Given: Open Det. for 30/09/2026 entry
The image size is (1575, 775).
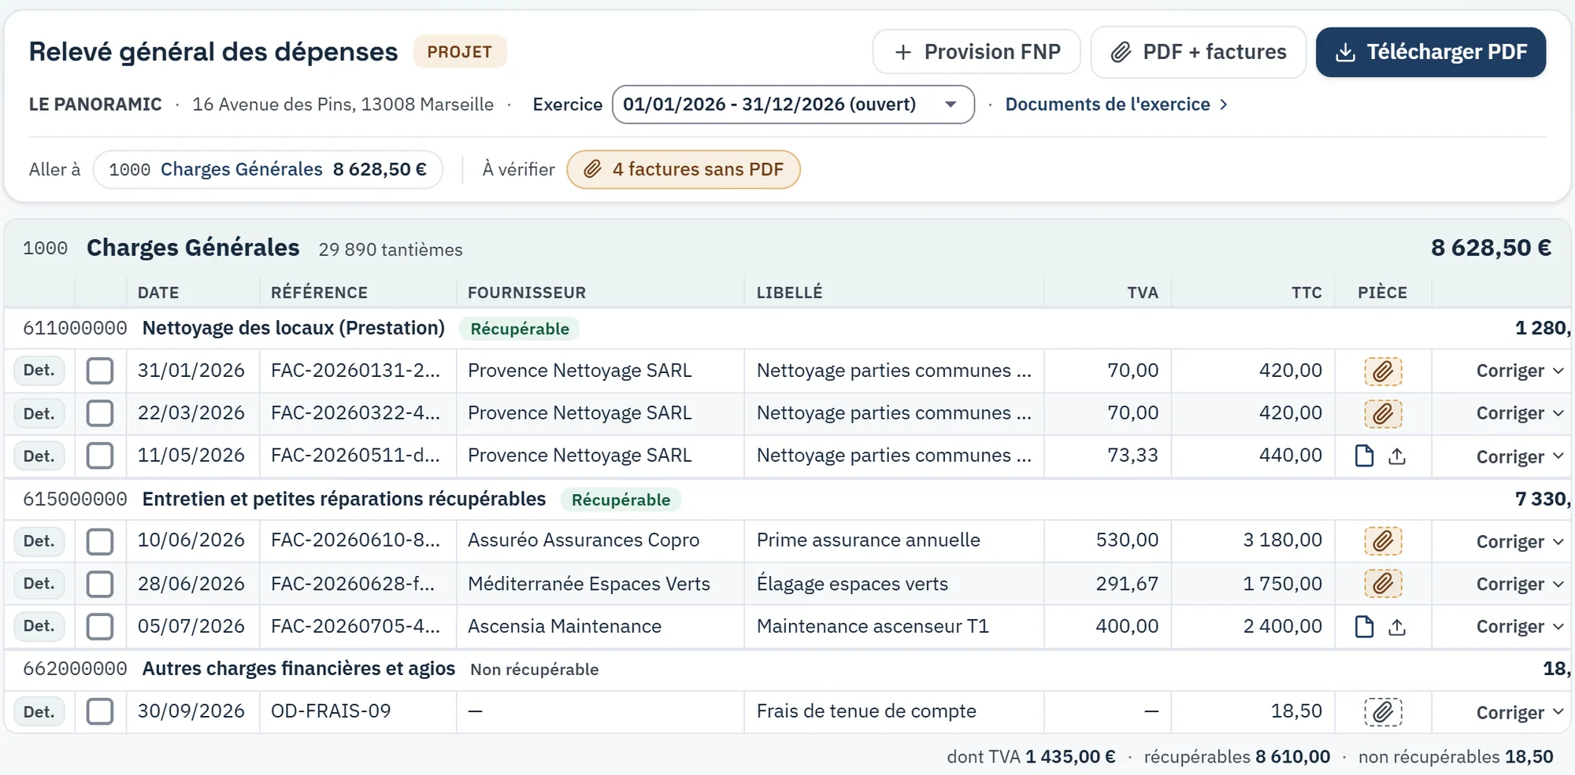Looking at the screenshot, I should point(39,711).
